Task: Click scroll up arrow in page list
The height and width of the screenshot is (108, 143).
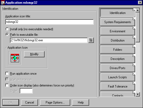Action: tap(137, 10)
